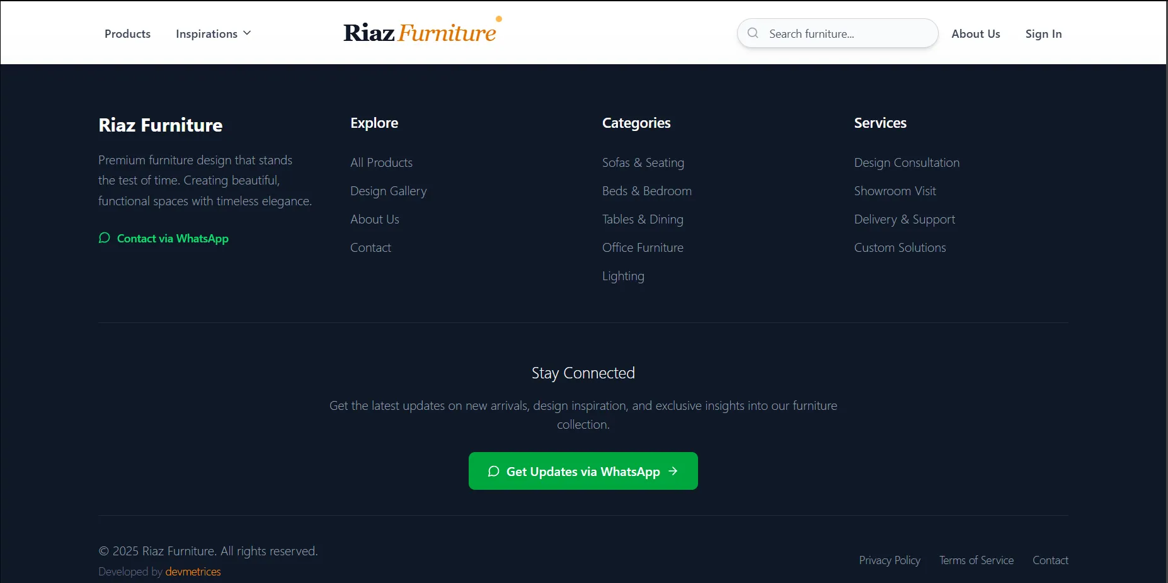The width and height of the screenshot is (1168, 583).
Task: Open Terms of Service link
Action: coord(976,560)
